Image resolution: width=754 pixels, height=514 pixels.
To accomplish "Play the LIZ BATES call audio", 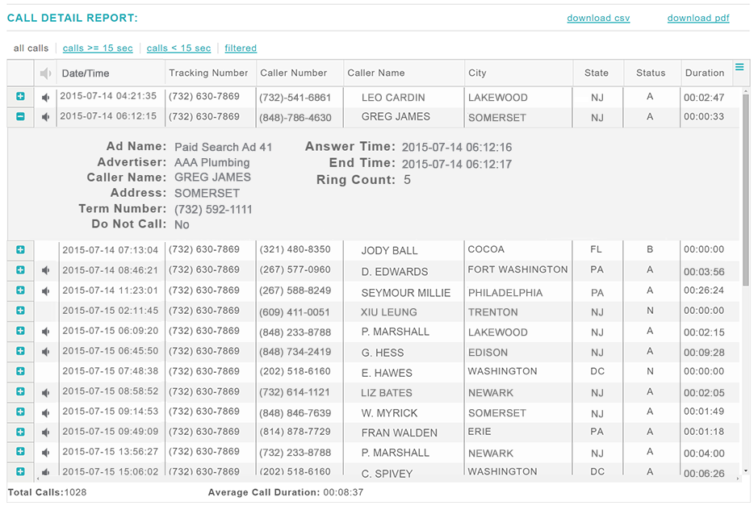I will click(x=46, y=392).
